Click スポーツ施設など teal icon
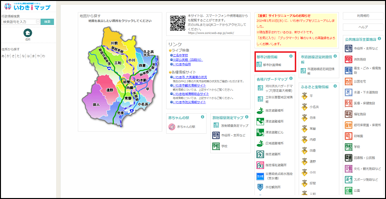 coord(349,179)
